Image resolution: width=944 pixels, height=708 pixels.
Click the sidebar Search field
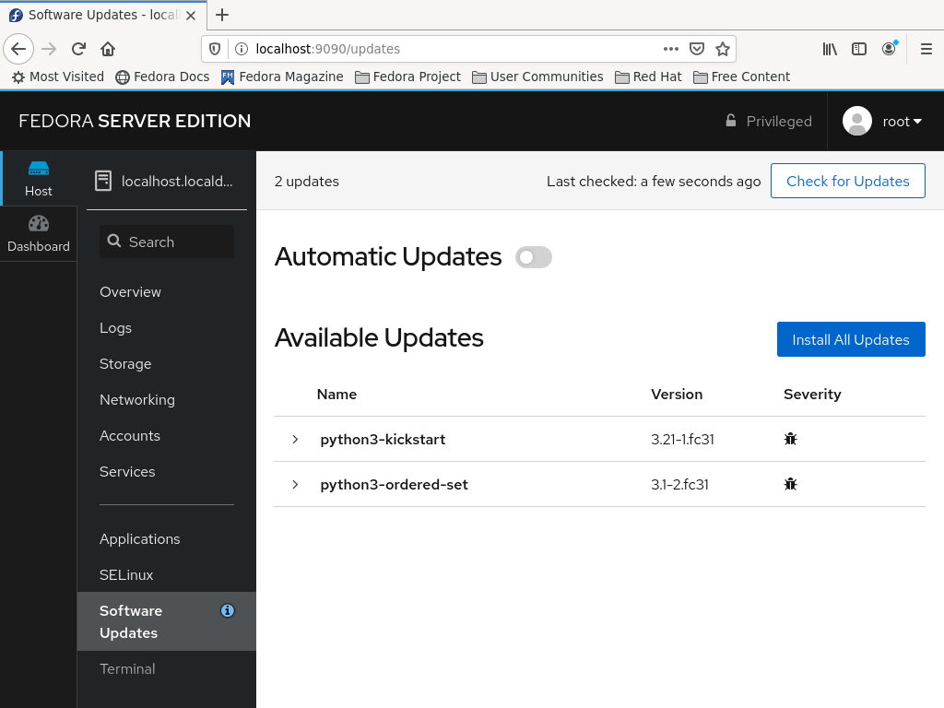(167, 242)
